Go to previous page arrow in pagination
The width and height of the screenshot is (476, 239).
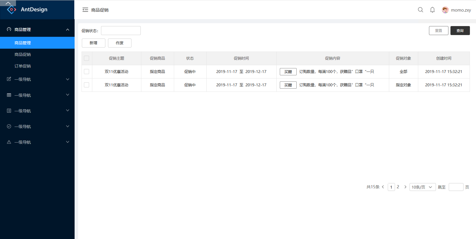click(383, 187)
